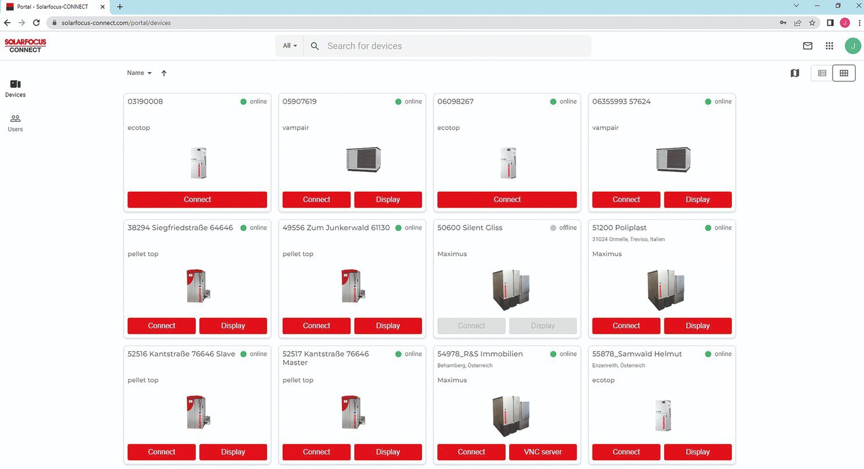864x469 pixels.
Task: Click the pellet top image on 38294 Siegfriedstraße
Action: pos(198,286)
